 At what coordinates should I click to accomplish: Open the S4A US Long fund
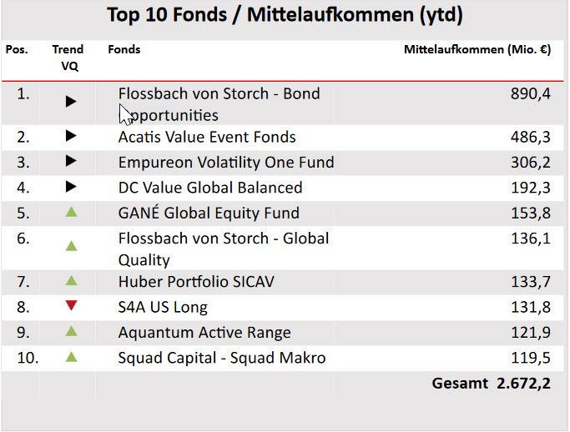click(x=163, y=307)
